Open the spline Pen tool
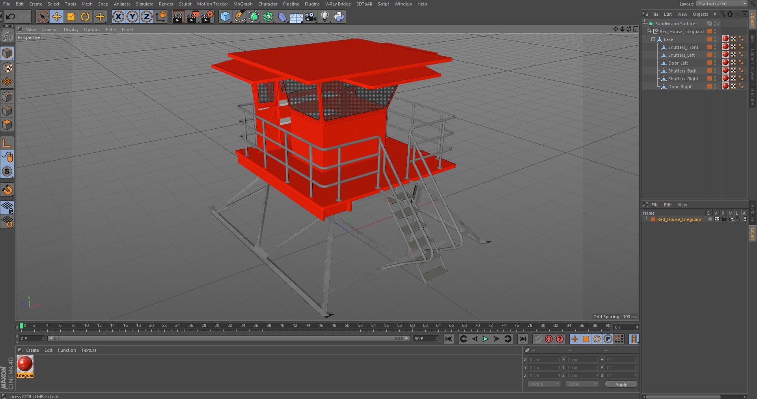Viewport: 757px width, 399px height. click(x=240, y=17)
